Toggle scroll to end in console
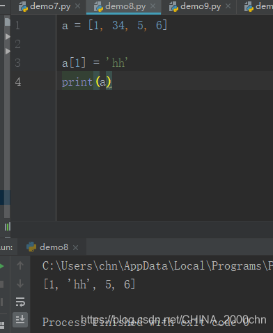Image resolution: width=273 pixels, height=333 pixels. 20,320
